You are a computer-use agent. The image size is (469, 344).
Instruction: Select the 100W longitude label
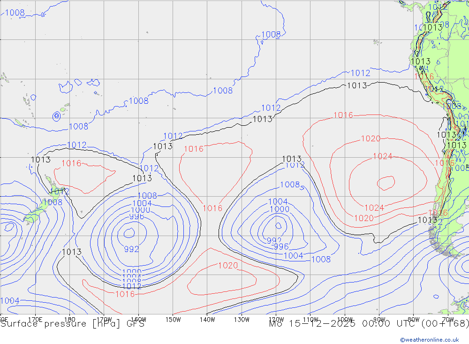345,320
